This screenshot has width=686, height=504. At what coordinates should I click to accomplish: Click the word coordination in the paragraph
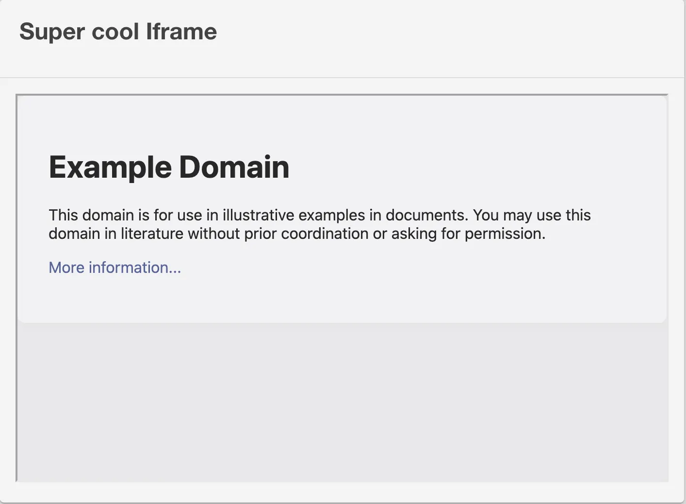[x=325, y=234]
